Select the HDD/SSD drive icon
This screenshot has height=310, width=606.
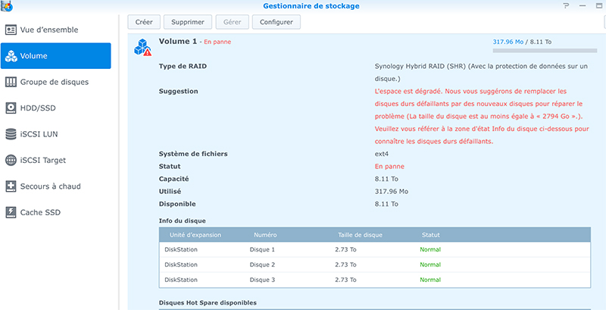click(x=11, y=108)
